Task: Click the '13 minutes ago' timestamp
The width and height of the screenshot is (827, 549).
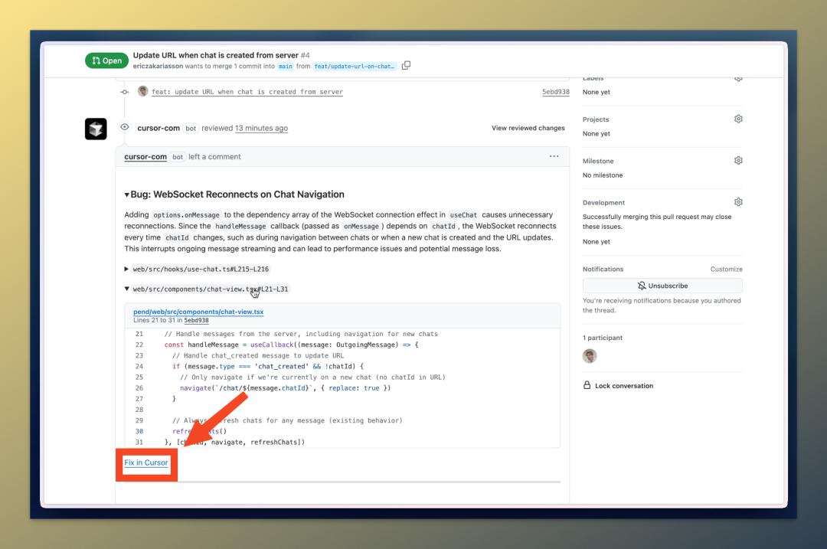Action: [262, 128]
